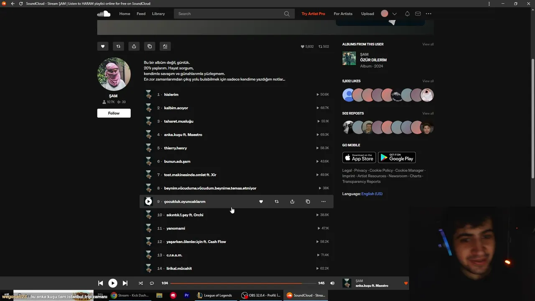Add playlist to Next up queue
The image size is (535, 301).
(x=165, y=46)
